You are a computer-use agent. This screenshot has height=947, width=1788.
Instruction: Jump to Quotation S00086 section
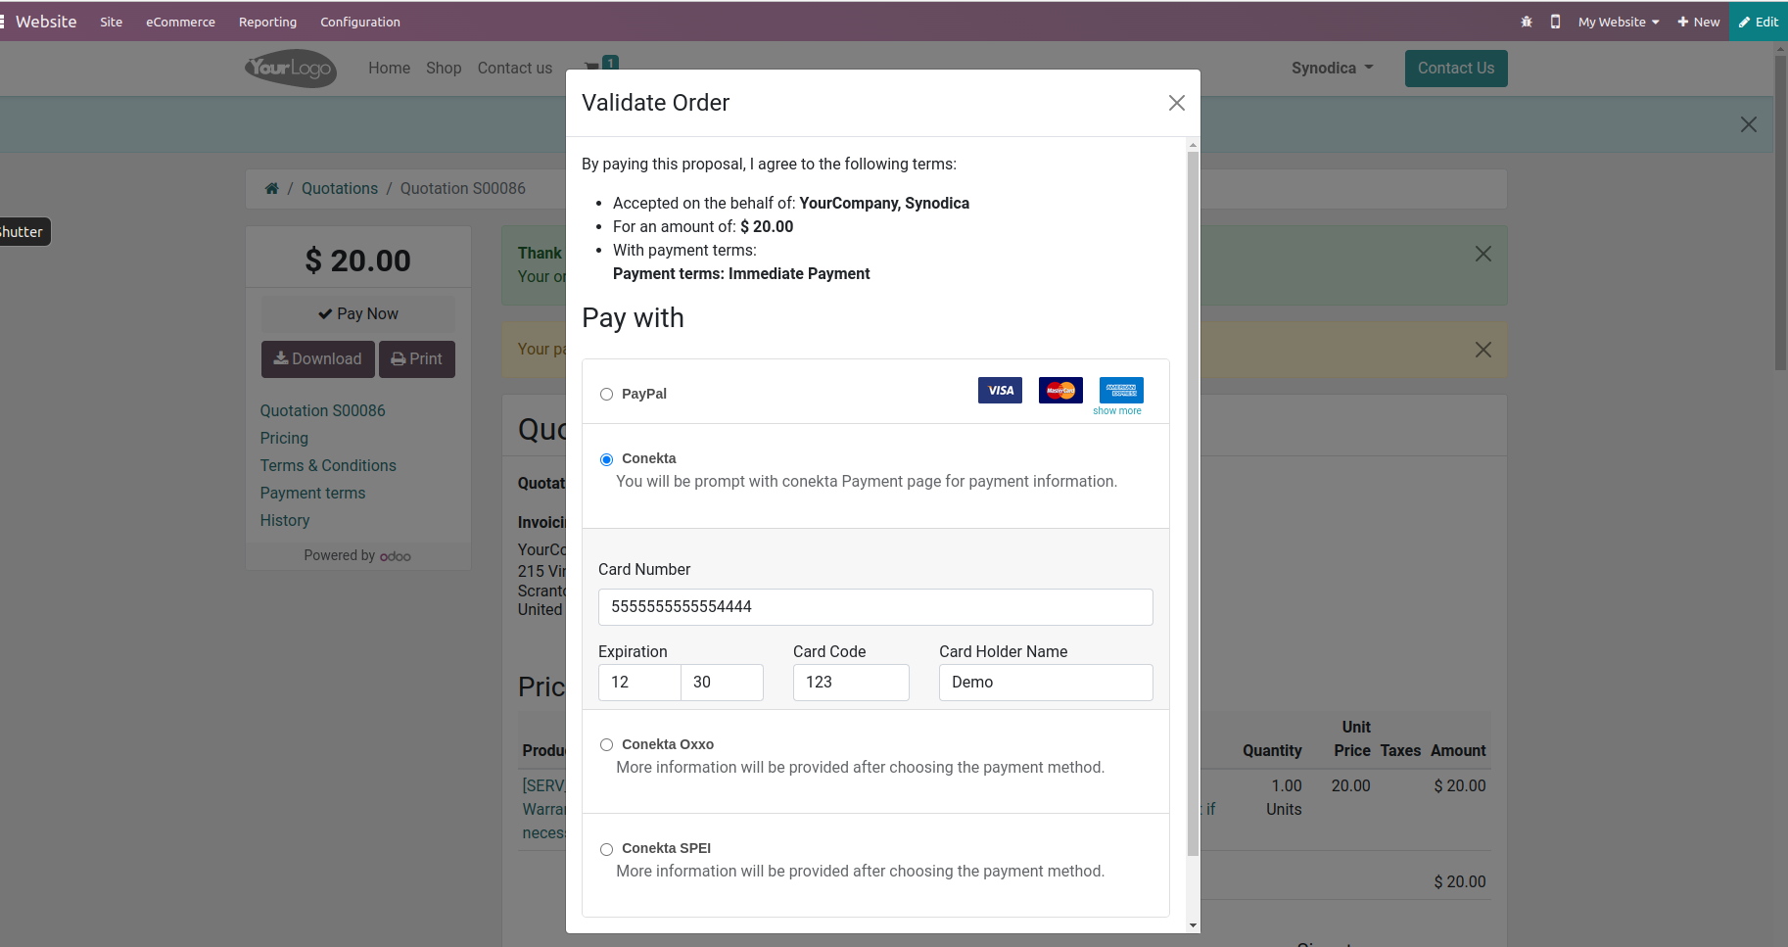coord(322,410)
